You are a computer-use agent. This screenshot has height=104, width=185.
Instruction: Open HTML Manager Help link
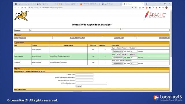tap(77, 38)
